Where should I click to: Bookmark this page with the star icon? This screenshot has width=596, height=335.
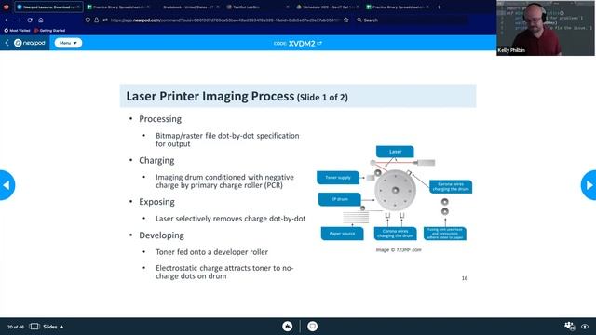346,20
